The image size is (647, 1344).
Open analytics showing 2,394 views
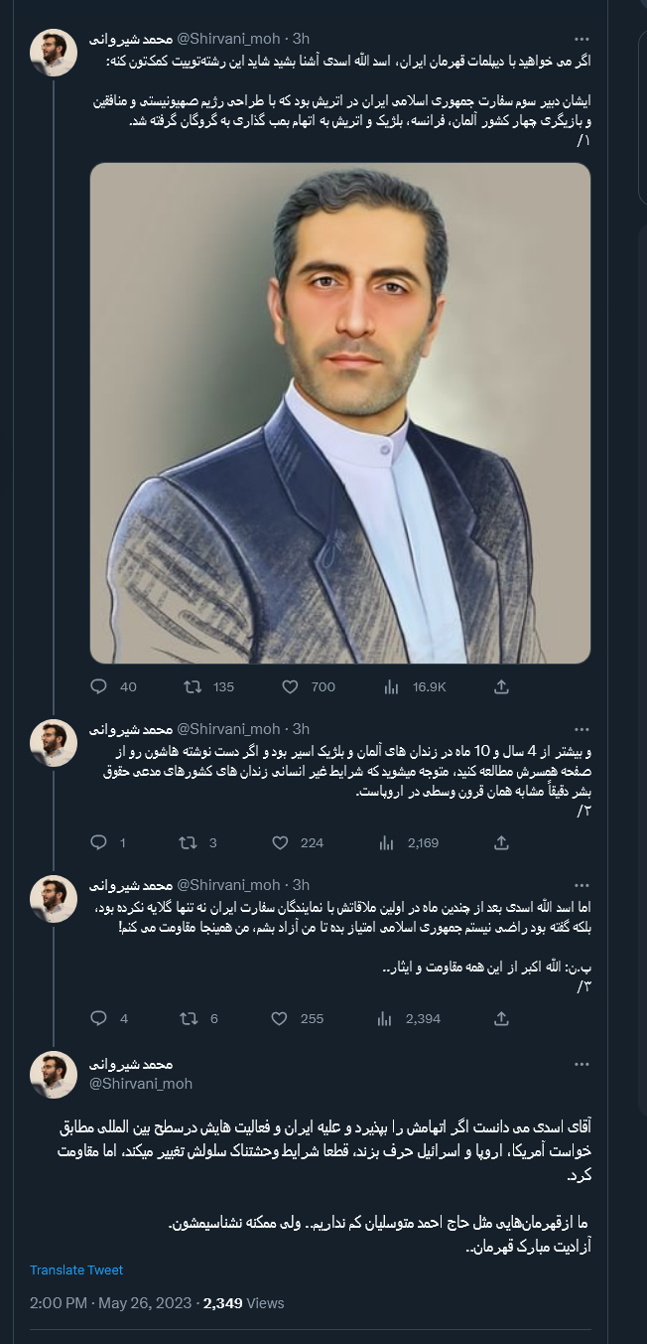click(x=386, y=1018)
